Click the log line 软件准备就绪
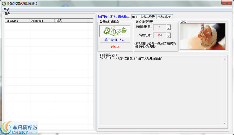Screen dimensions: 234x135 tap(131, 59)
